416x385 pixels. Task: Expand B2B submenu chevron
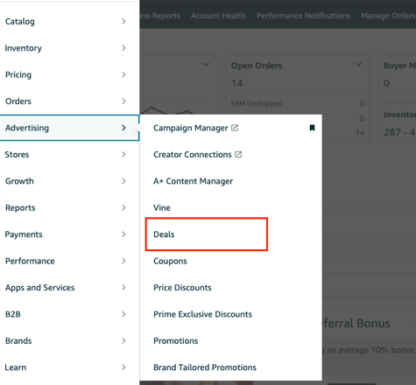(123, 314)
